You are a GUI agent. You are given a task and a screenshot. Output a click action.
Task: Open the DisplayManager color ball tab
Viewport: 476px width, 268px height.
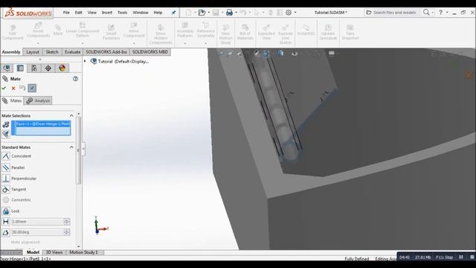point(62,68)
